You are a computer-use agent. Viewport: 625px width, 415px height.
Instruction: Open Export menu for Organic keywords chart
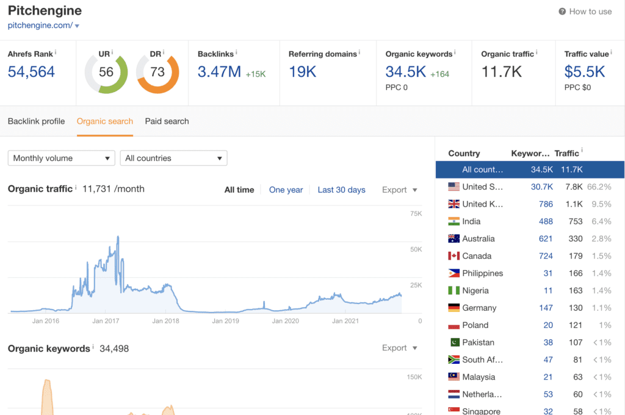tap(399, 348)
